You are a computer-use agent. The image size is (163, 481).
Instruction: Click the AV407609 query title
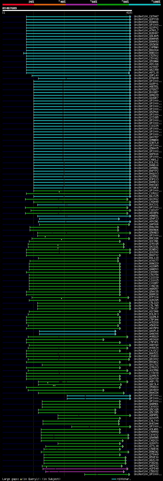(x=10, y=8)
